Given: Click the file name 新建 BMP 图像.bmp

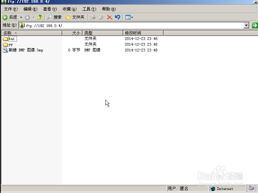Looking at the screenshot, I should (26, 50).
